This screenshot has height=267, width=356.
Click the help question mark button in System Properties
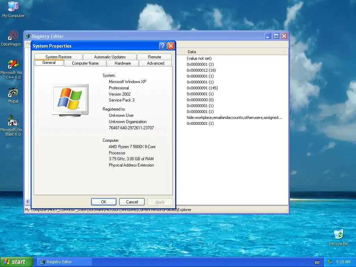(x=163, y=46)
